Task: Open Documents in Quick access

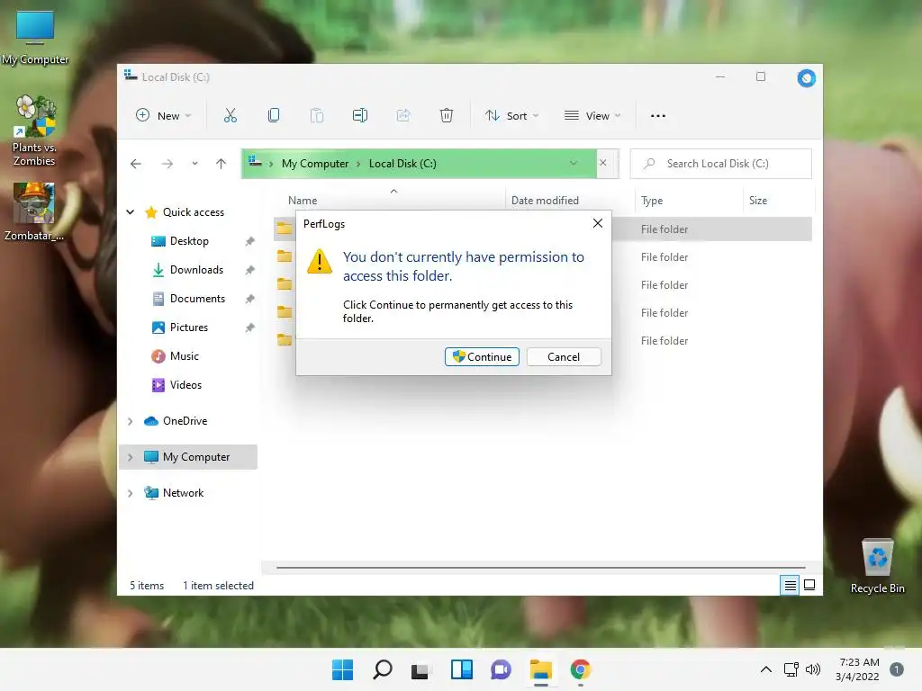Action: click(197, 299)
